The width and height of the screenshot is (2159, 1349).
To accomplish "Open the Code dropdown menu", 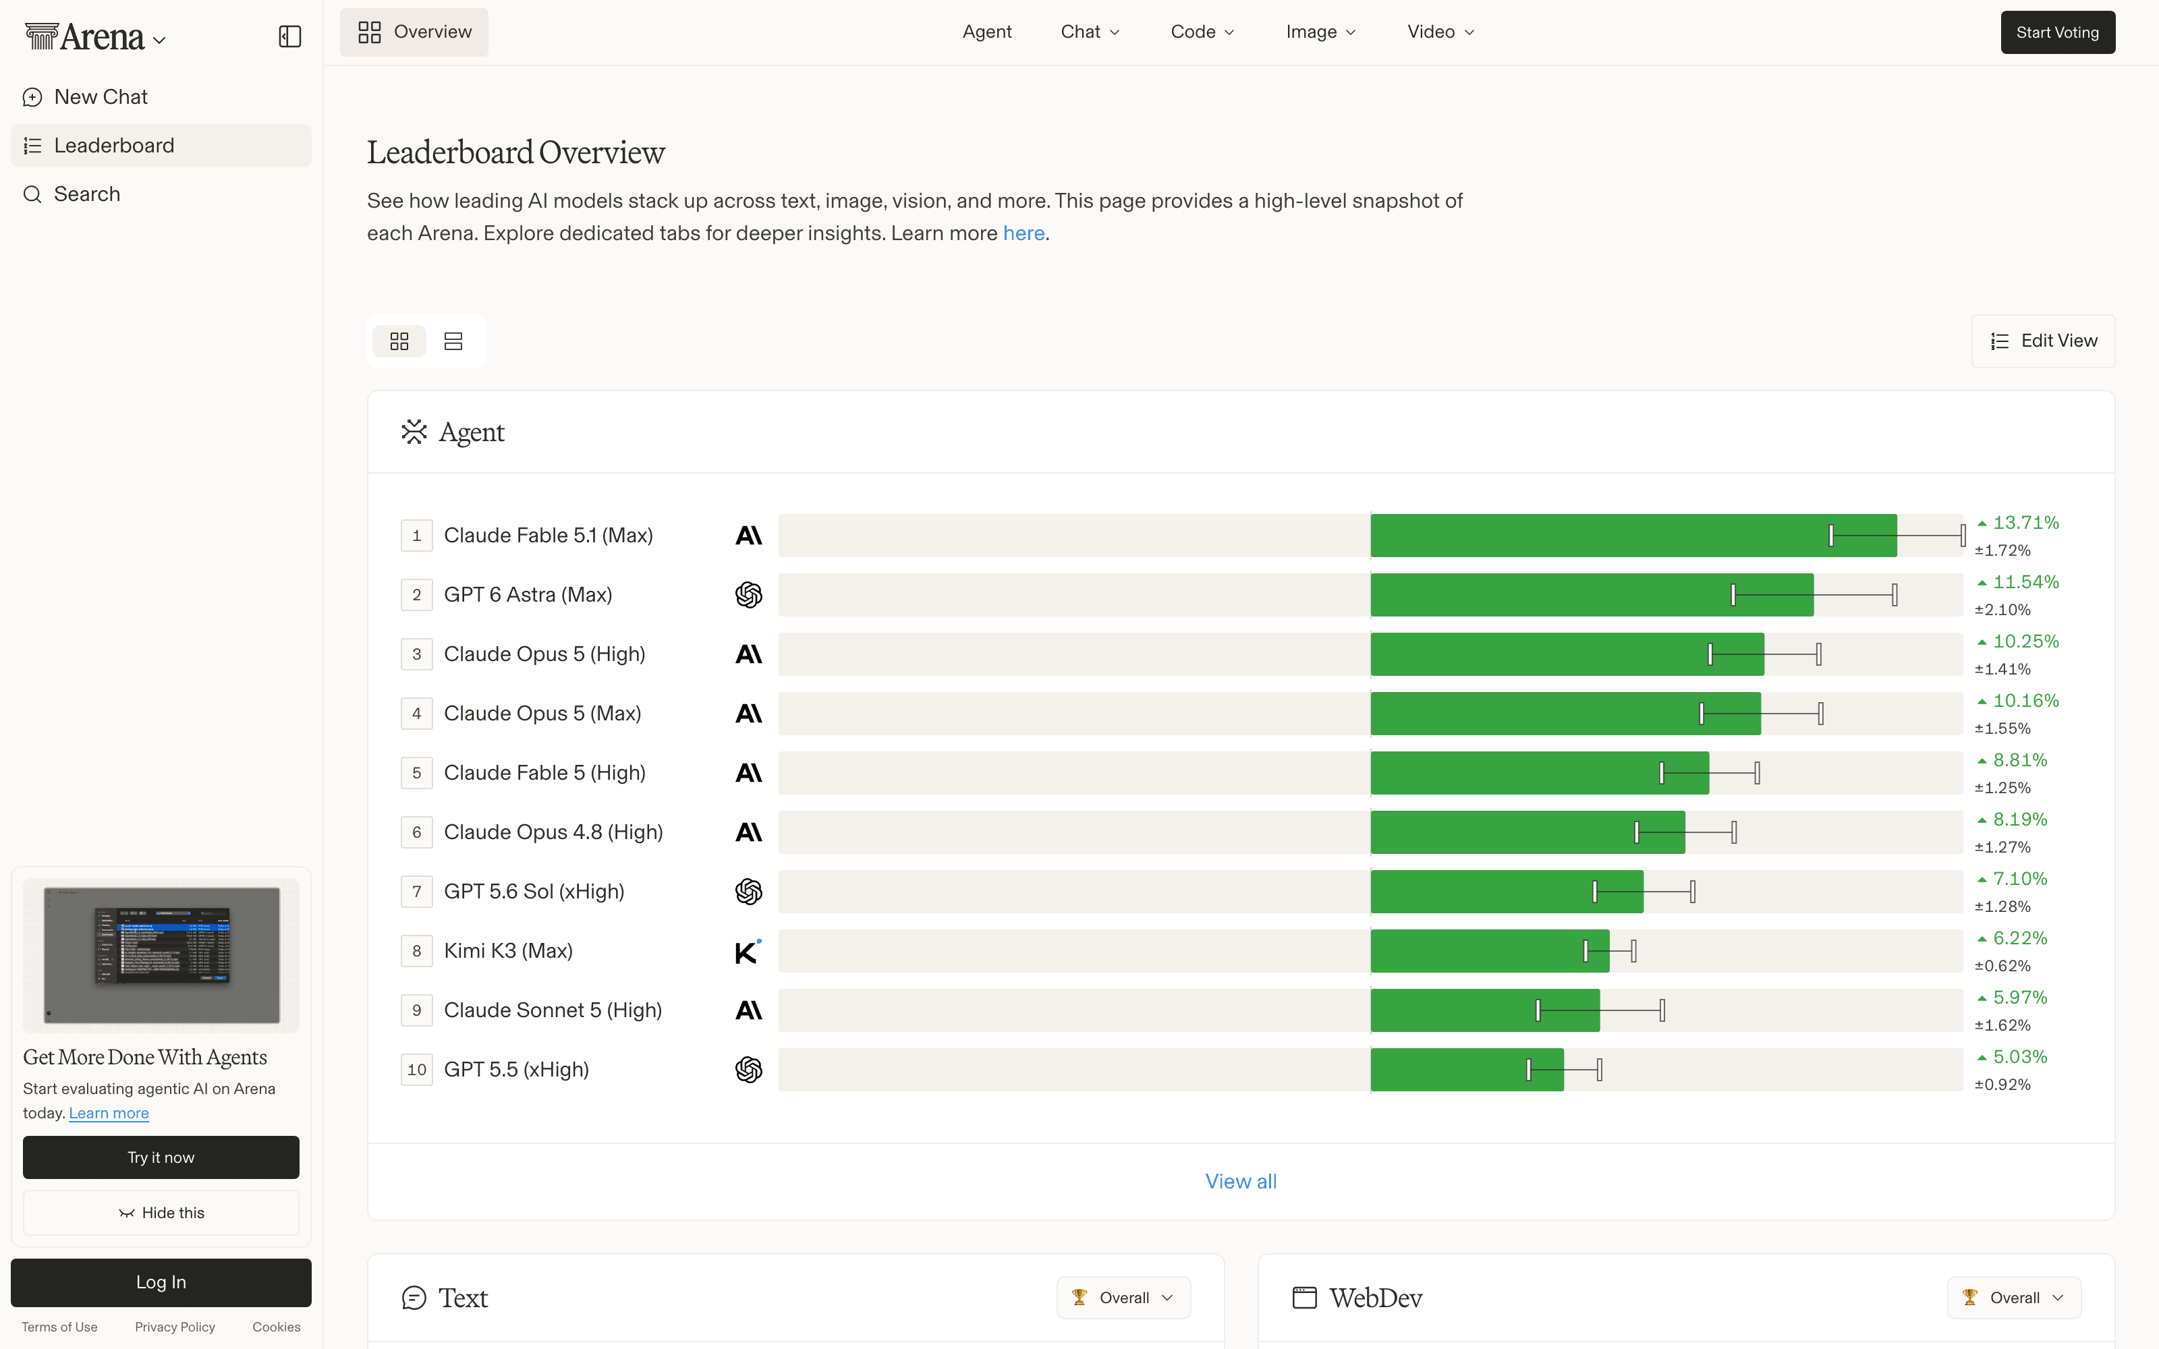I will point(1202,32).
